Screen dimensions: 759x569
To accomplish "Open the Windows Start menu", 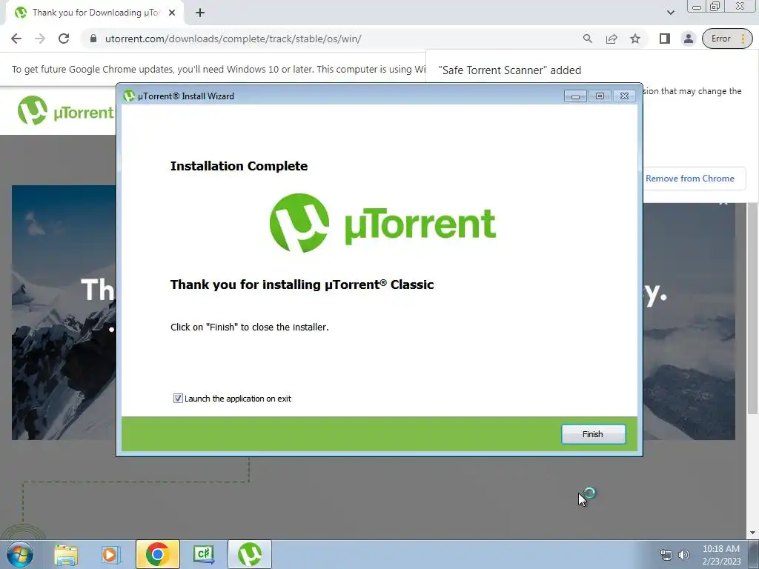I will [x=19, y=554].
